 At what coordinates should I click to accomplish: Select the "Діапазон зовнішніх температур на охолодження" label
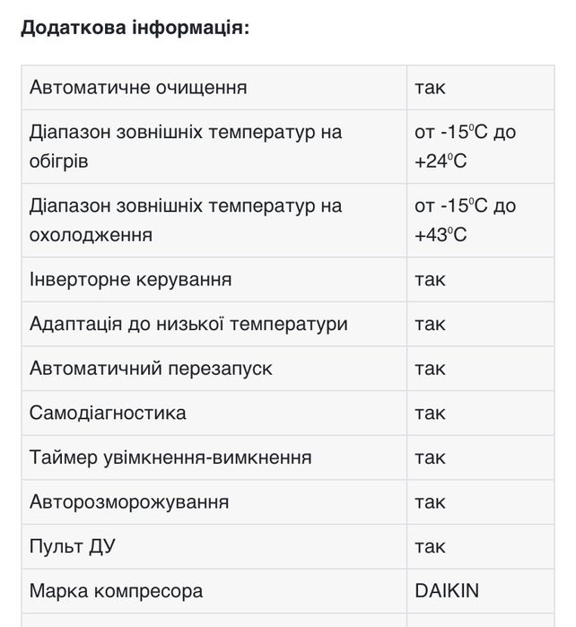point(186,220)
